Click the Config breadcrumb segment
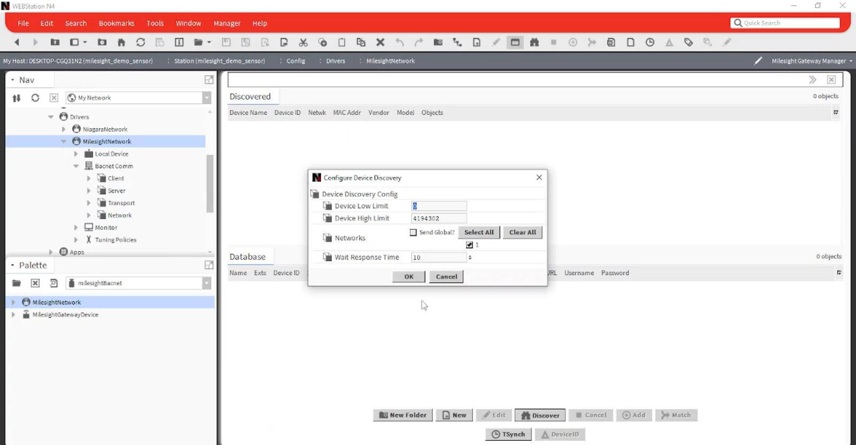Viewport: 856px width, 445px height. [295, 61]
